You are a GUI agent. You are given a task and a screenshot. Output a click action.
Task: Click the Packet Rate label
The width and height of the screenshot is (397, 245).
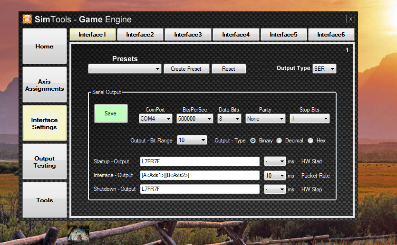pyautogui.click(x=316, y=176)
